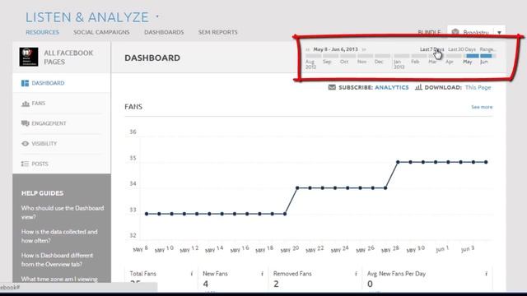Open the custom Range option
Screen dimensions: 527x296
487,49
